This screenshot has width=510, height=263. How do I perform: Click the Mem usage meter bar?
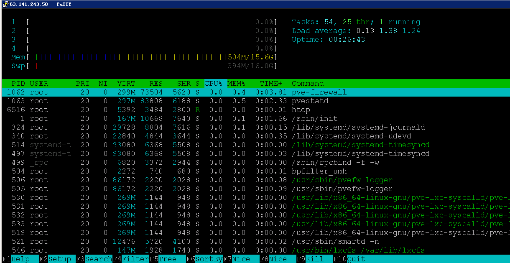pos(144,57)
